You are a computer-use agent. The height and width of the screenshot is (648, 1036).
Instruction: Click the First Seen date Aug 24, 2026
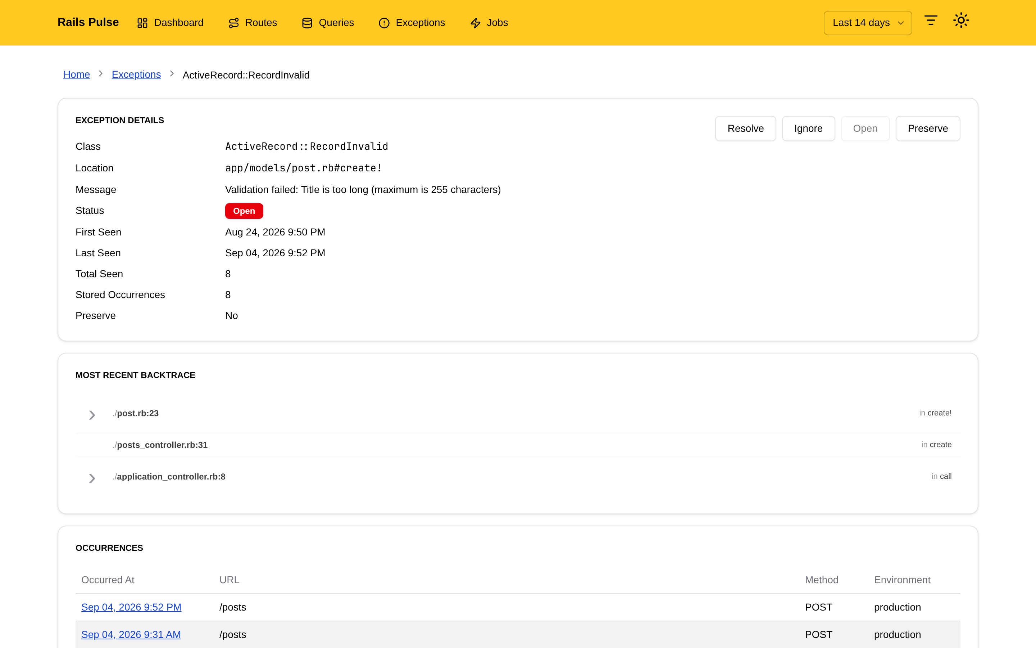[275, 232]
